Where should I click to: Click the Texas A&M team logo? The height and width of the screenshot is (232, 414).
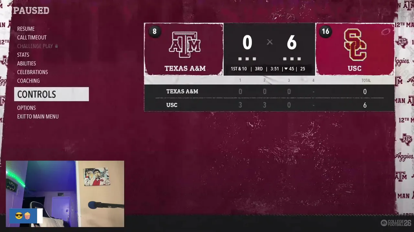point(185,45)
